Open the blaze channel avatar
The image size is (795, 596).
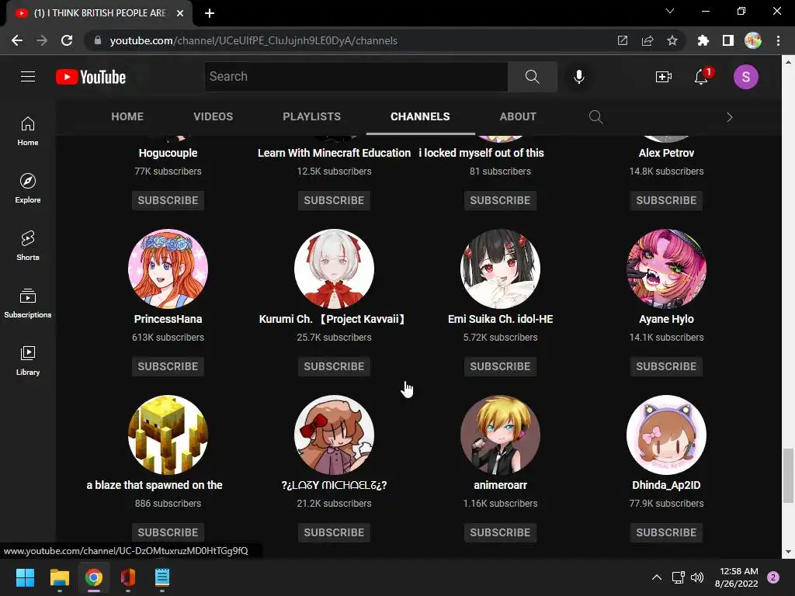[168, 435]
